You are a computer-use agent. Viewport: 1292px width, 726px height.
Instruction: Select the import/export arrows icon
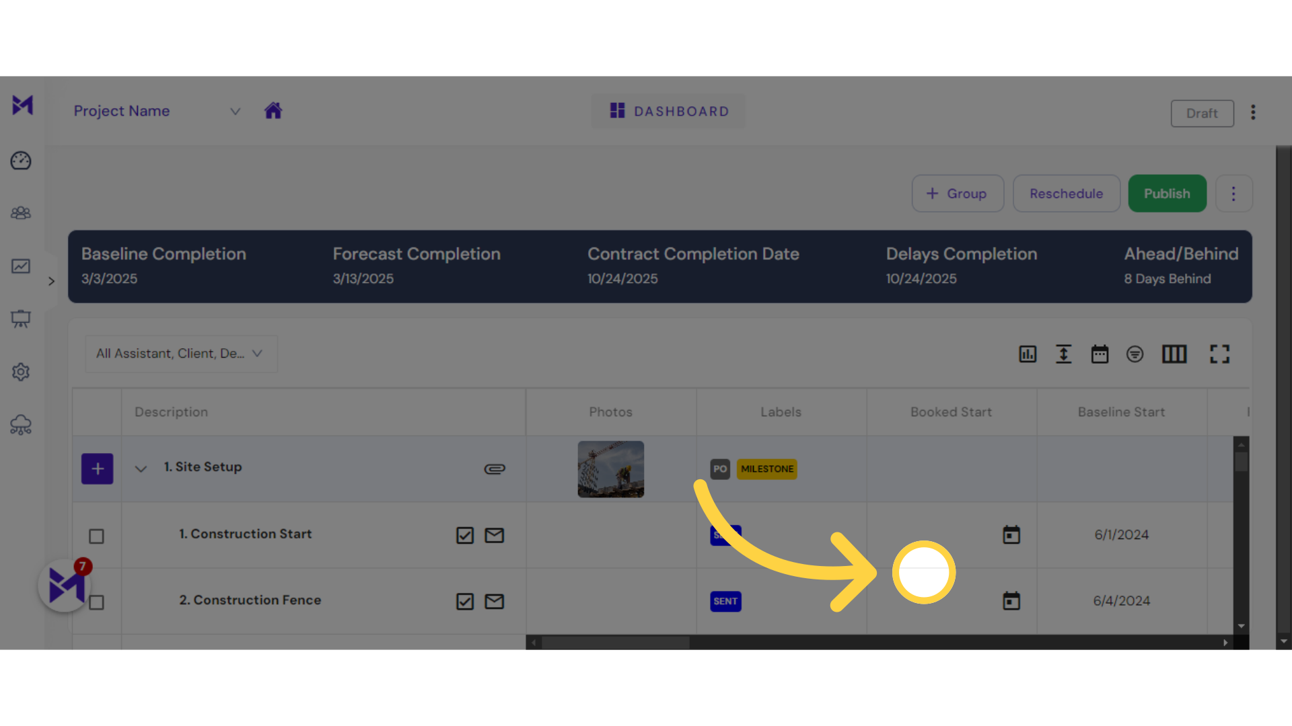1064,354
